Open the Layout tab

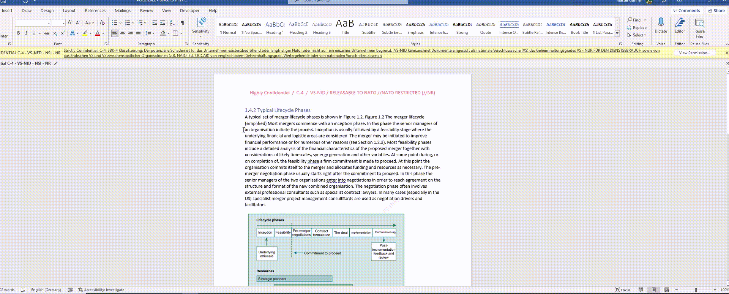(x=69, y=11)
